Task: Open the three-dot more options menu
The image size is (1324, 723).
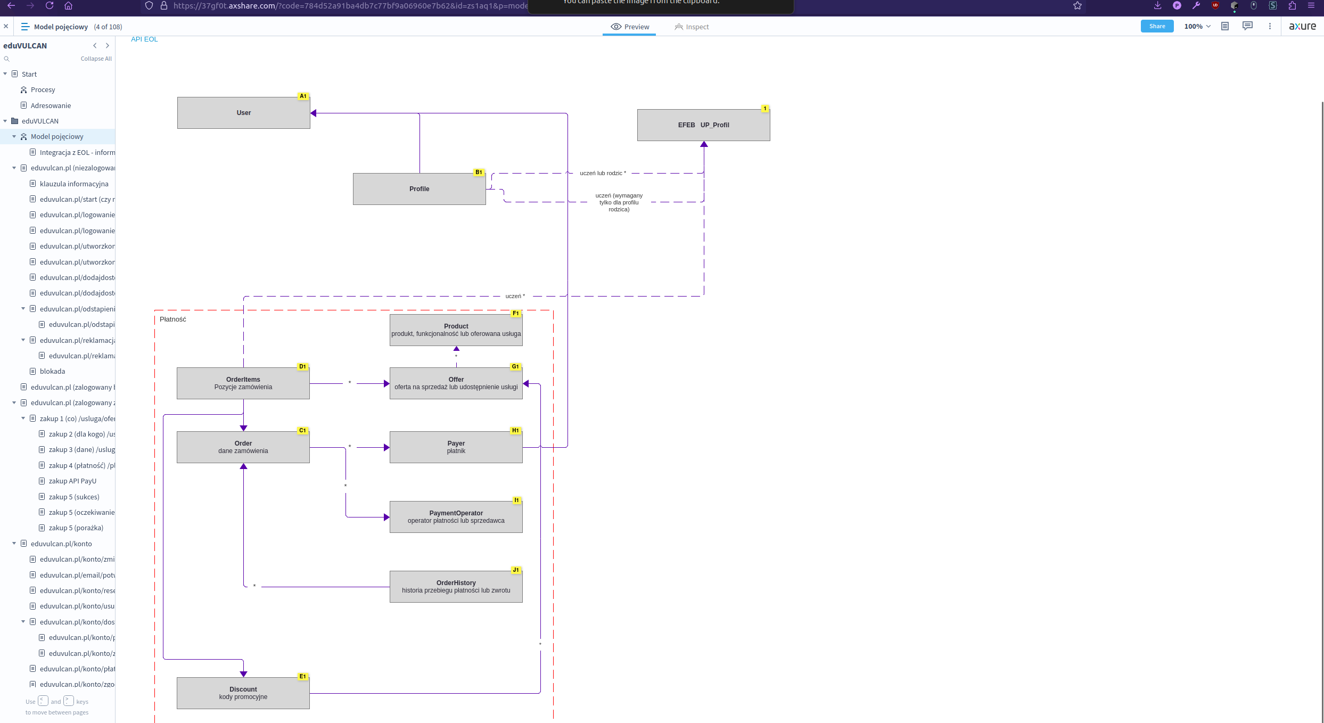Action: pyautogui.click(x=1270, y=26)
